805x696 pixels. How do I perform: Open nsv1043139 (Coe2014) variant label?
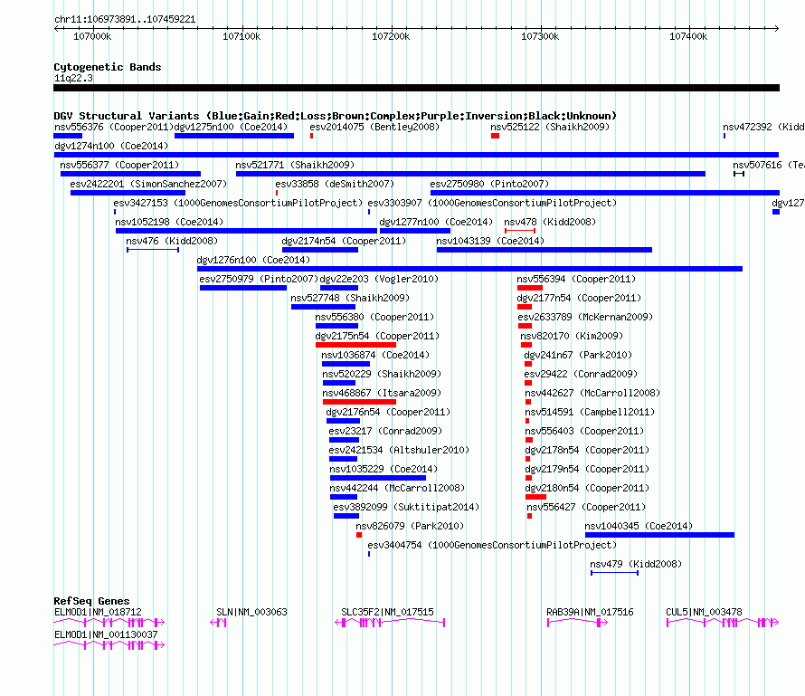click(490, 241)
